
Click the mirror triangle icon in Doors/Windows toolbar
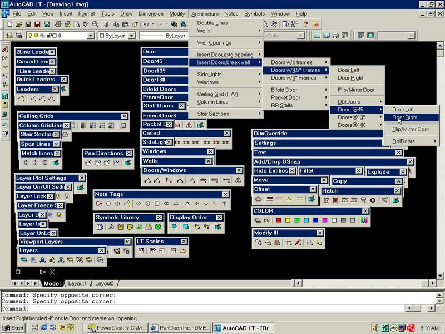click(x=238, y=180)
